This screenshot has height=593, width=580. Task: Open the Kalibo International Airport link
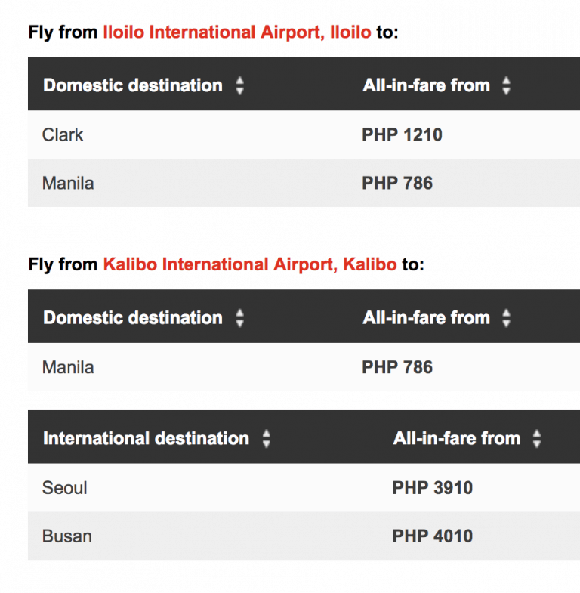click(249, 264)
